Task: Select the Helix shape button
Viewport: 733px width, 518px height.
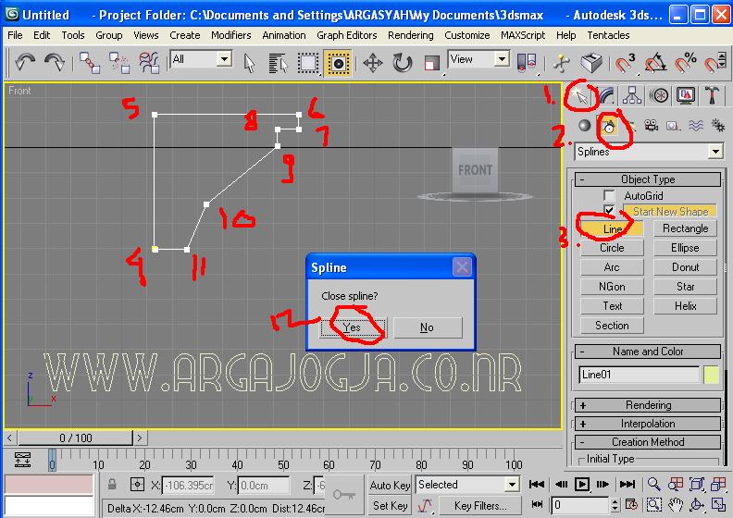Action: point(685,306)
